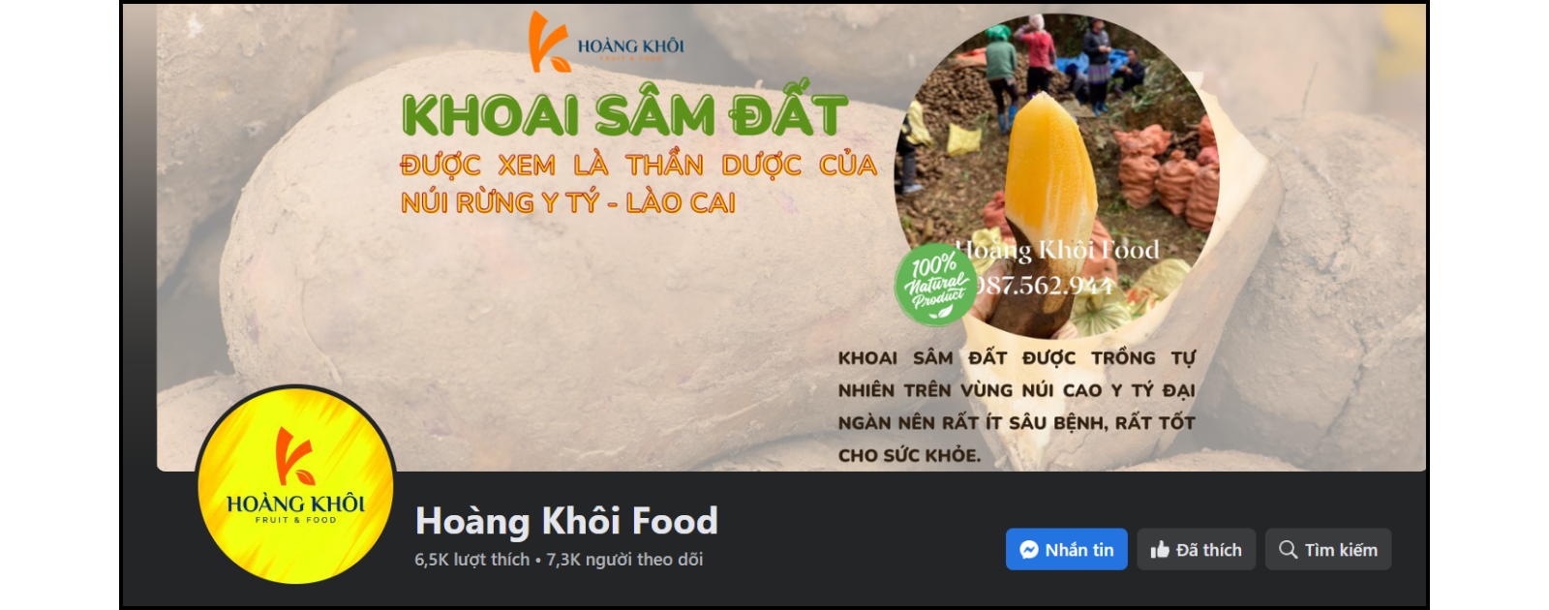Click the thumbs-up icon beside Đã thích

point(1160,550)
